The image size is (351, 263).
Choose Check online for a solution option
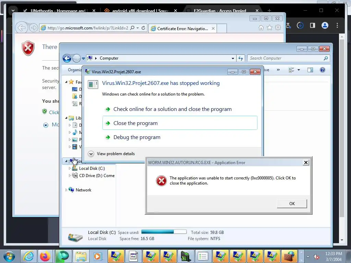[172, 109]
